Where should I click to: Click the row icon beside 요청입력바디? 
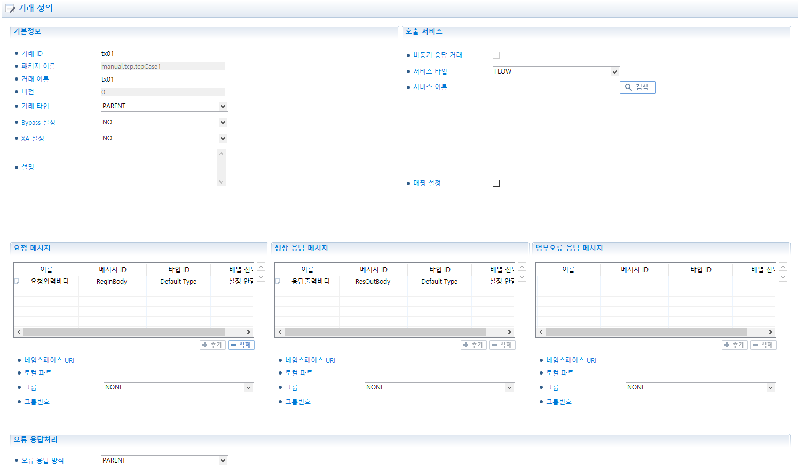17,281
